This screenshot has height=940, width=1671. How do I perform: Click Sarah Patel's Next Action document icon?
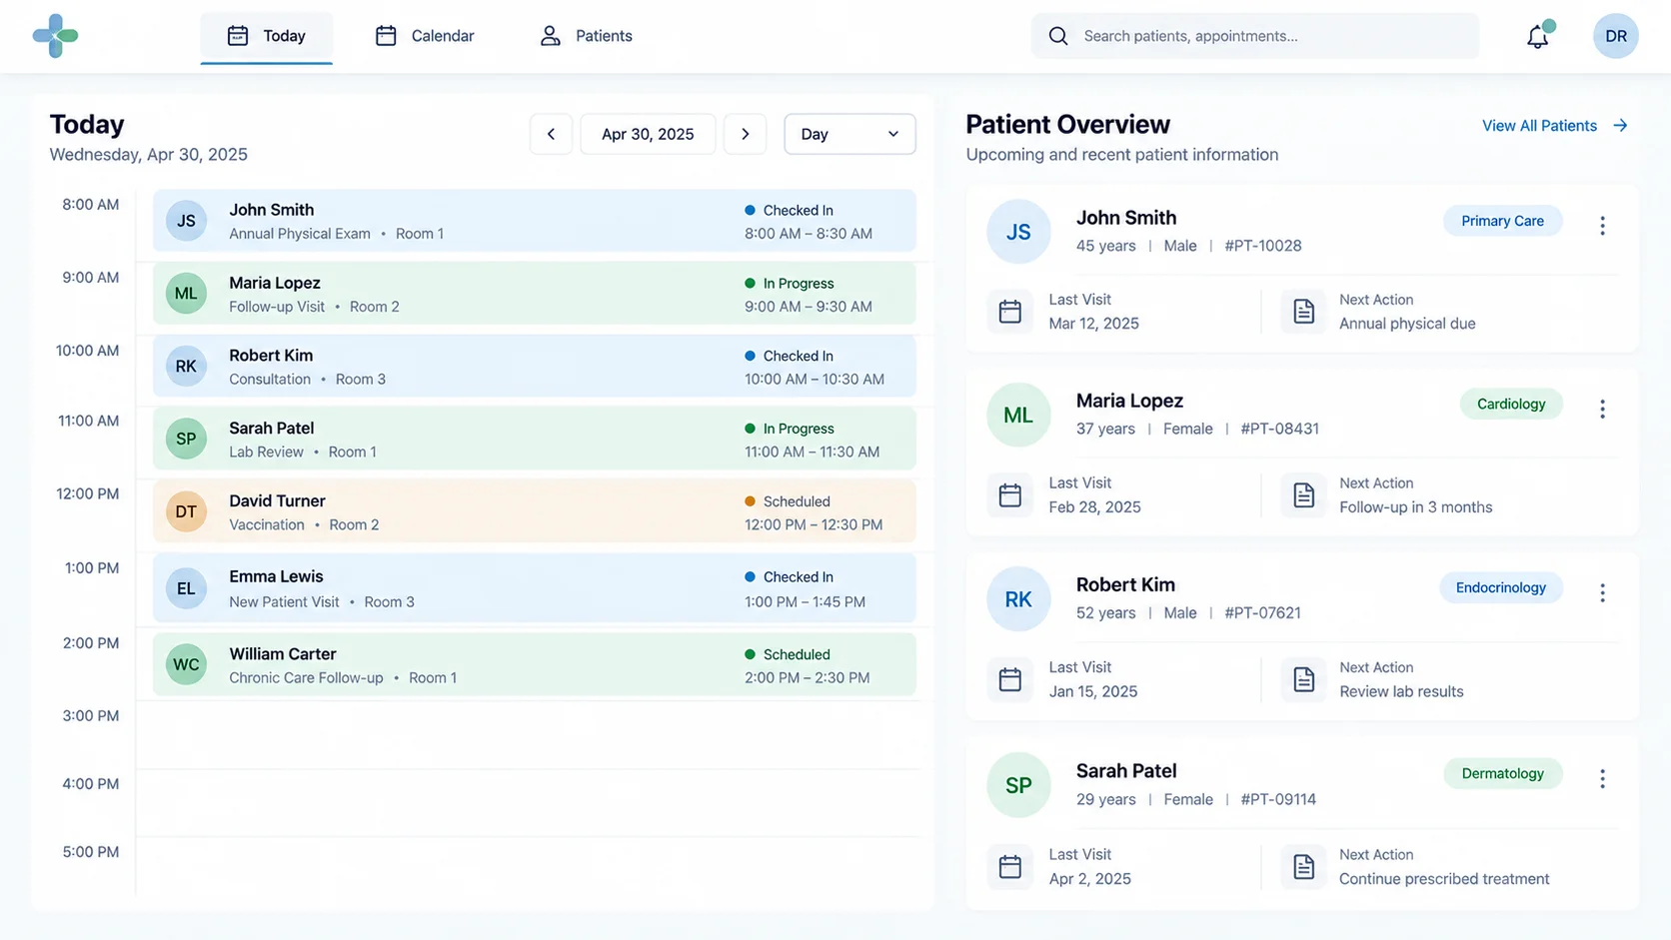coord(1303,866)
